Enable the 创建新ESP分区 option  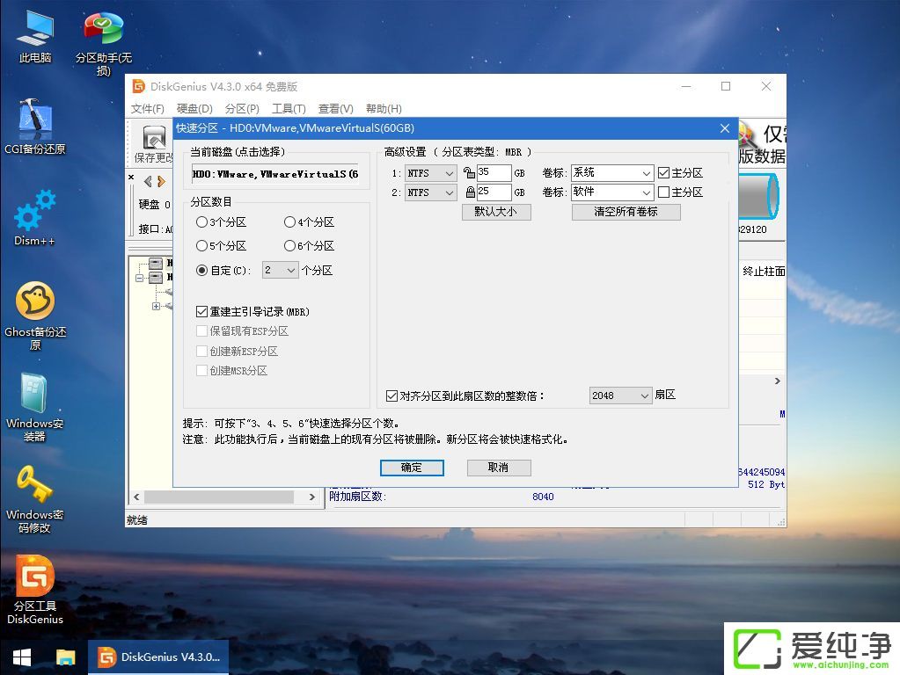tap(200, 351)
